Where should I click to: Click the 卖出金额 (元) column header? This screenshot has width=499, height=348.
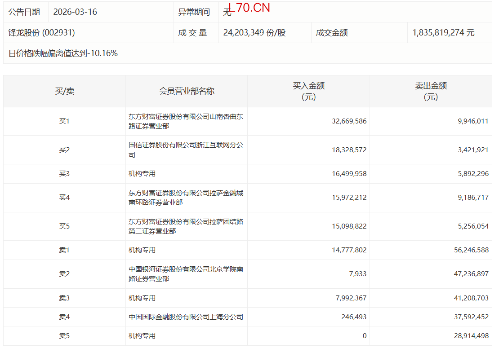[431, 91]
